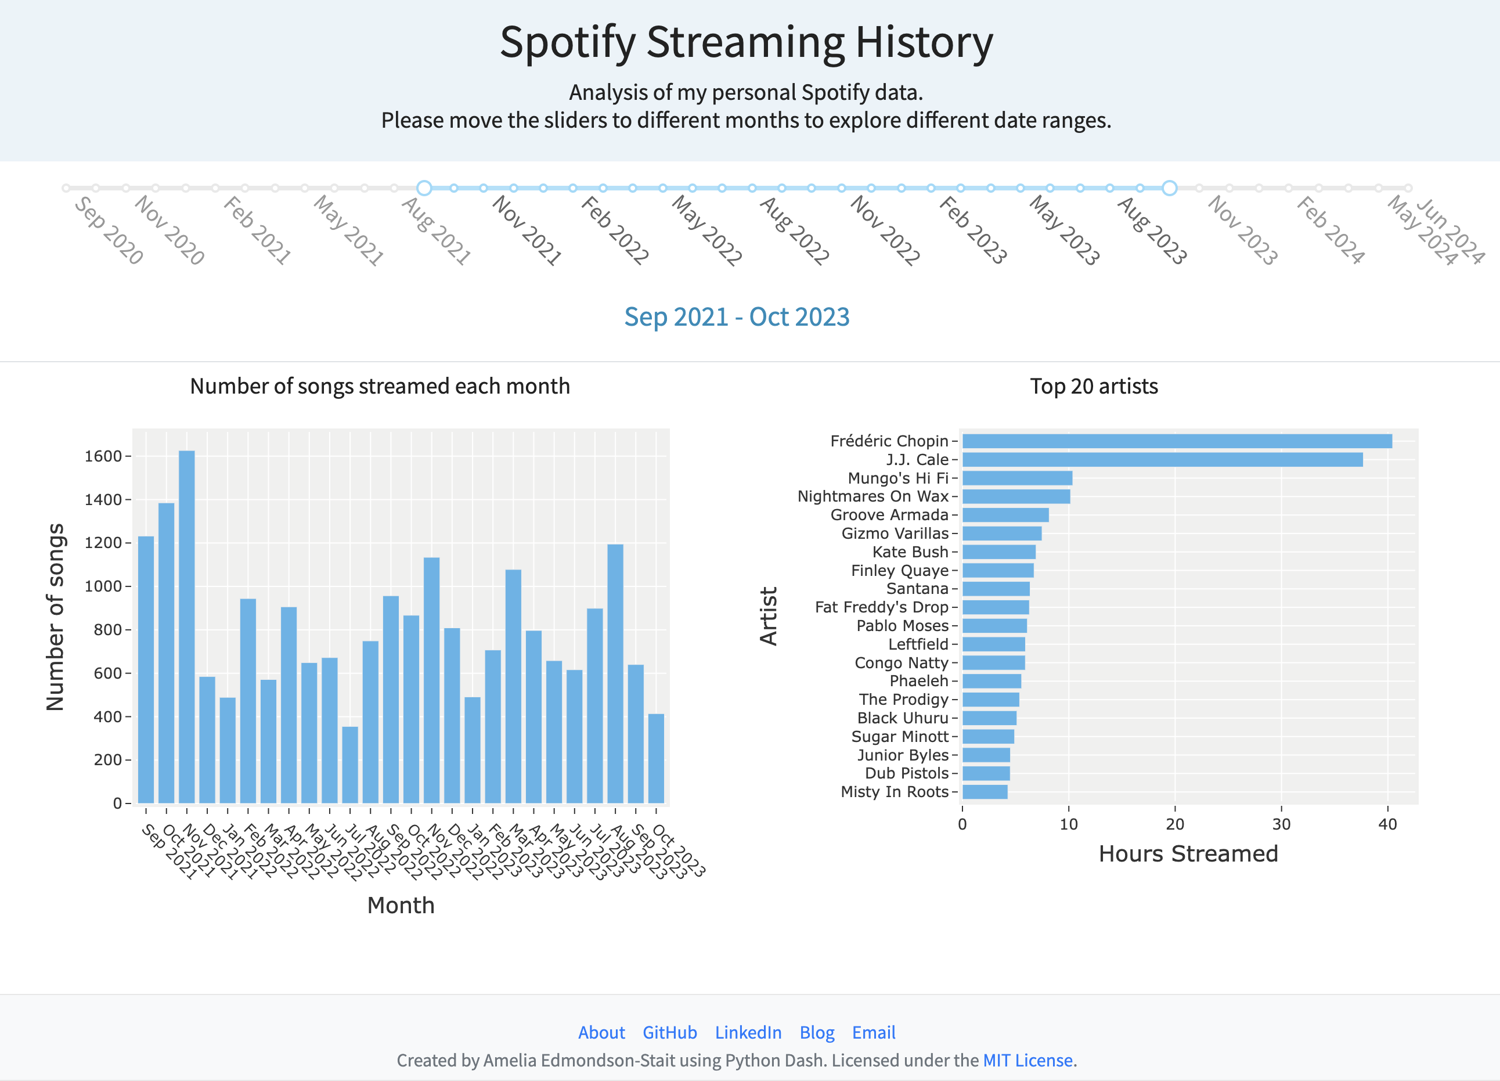The height and width of the screenshot is (1081, 1500).
Task: Click the first Sep 2021 bar in songs chart
Action: [x=146, y=669]
